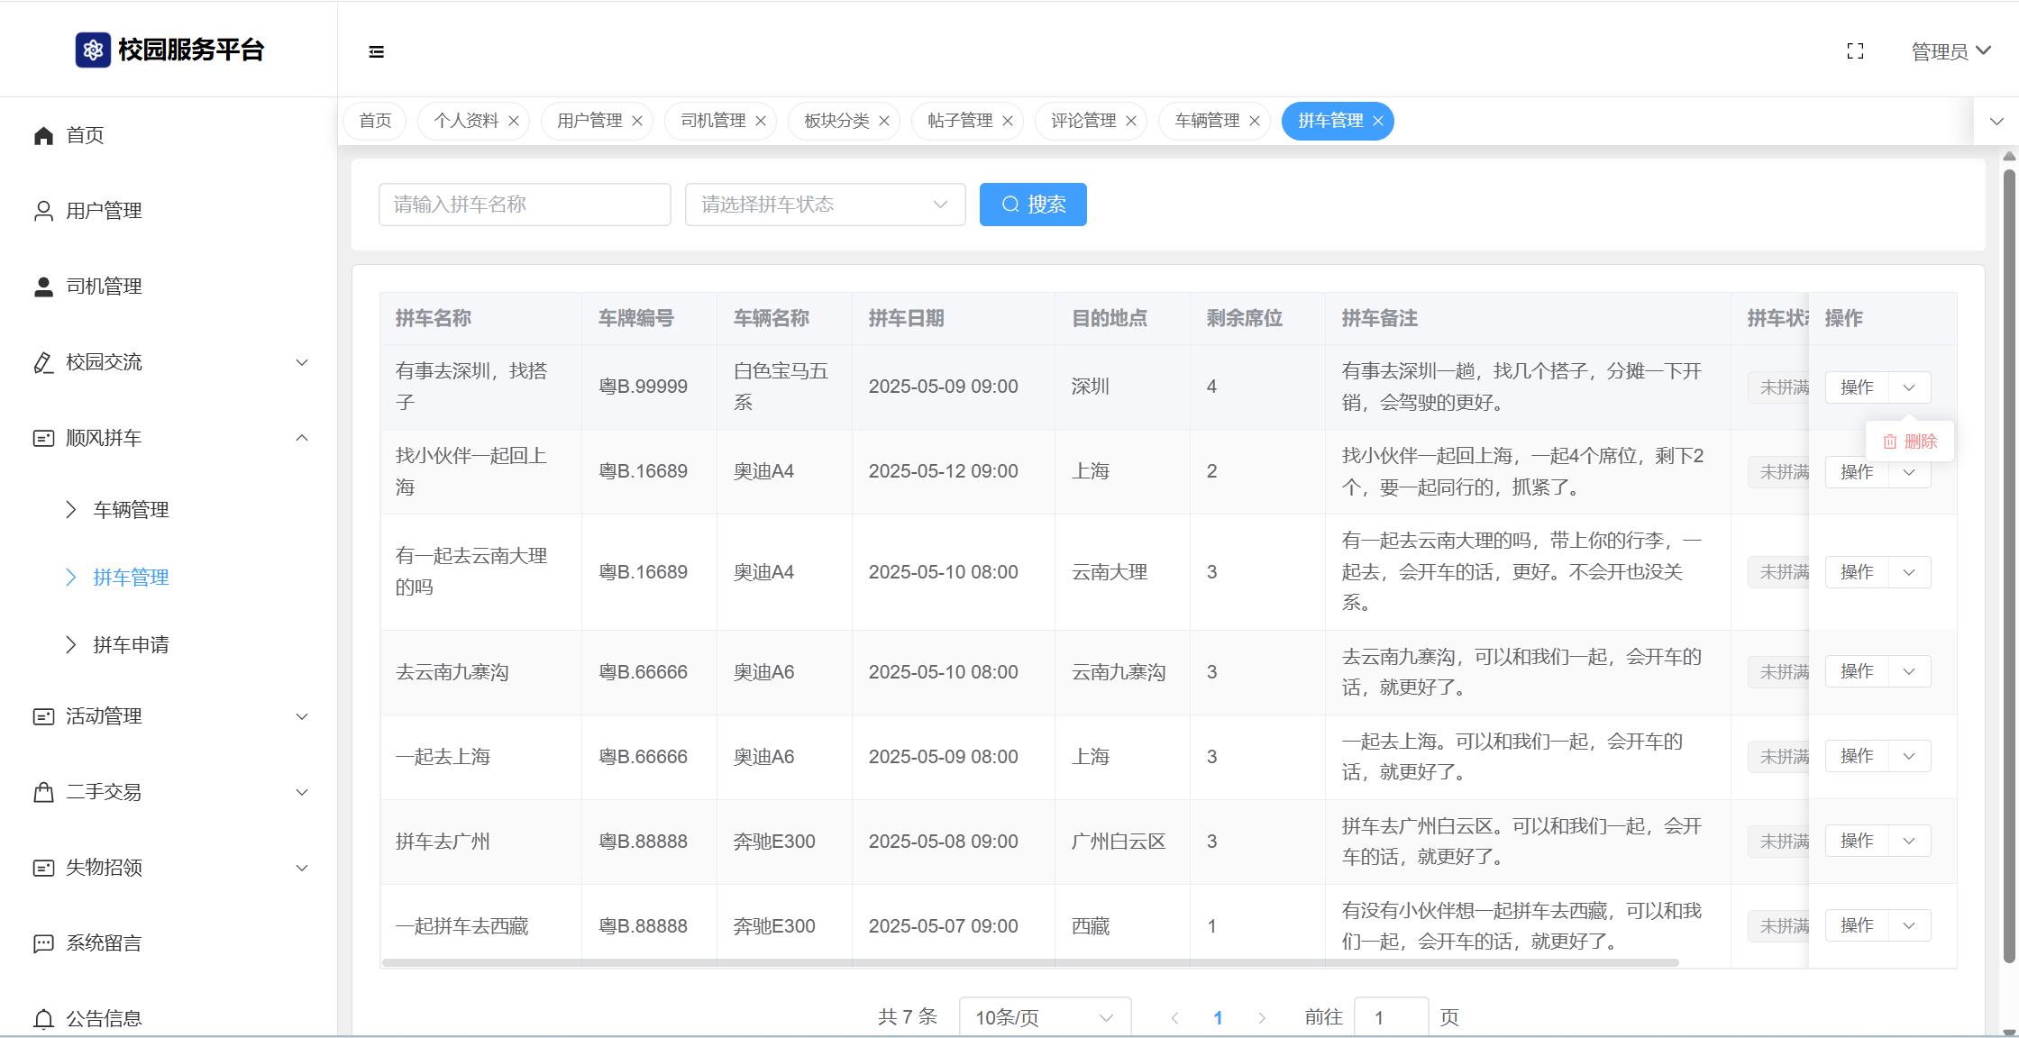Focus the 请输入拼车名称 input field
The width and height of the screenshot is (2019, 1038).
(x=525, y=205)
